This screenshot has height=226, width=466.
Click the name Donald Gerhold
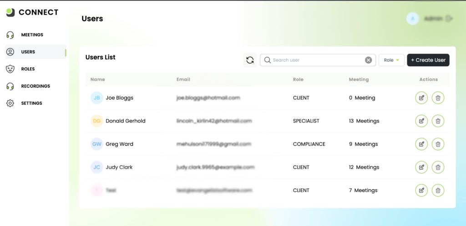point(126,121)
